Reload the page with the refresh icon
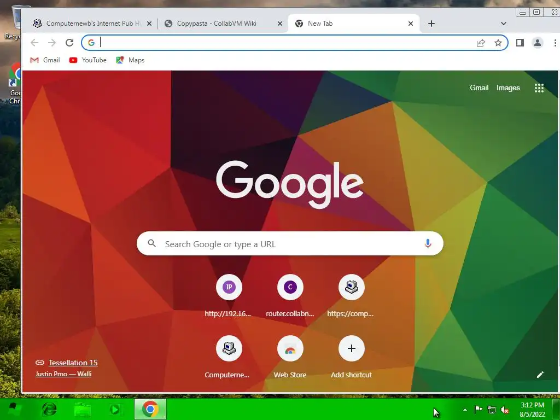The image size is (560, 420). point(69,43)
